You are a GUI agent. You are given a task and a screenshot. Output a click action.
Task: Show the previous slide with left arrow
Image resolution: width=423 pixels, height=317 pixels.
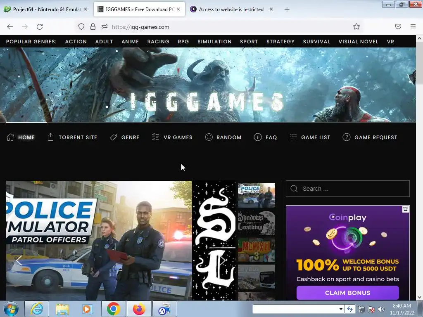(x=19, y=260)
